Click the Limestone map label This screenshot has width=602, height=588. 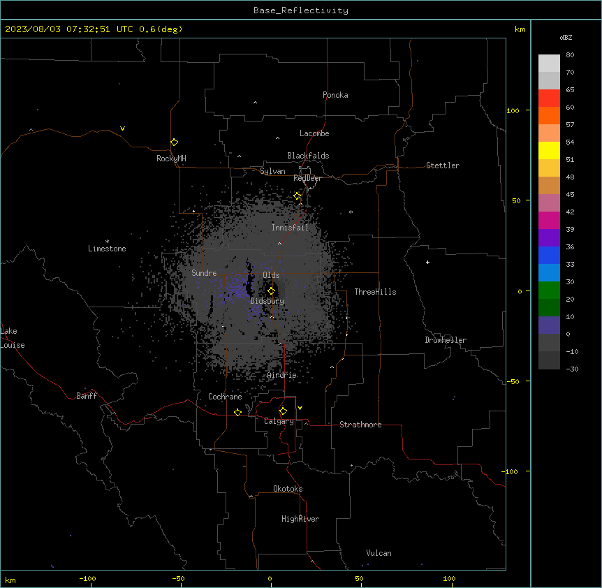pyautogui.click(x=107, y=249)
